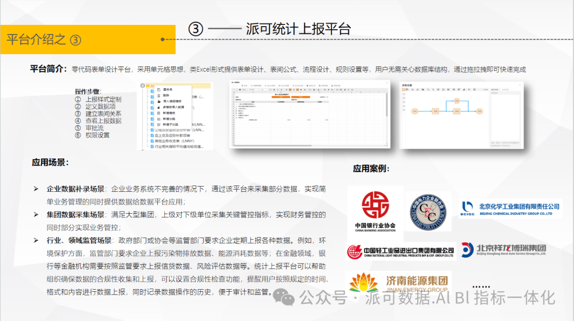This screenshot has width=574, height=321.
Task: Click step ⑤ 审批流
Action: (89, 128)
